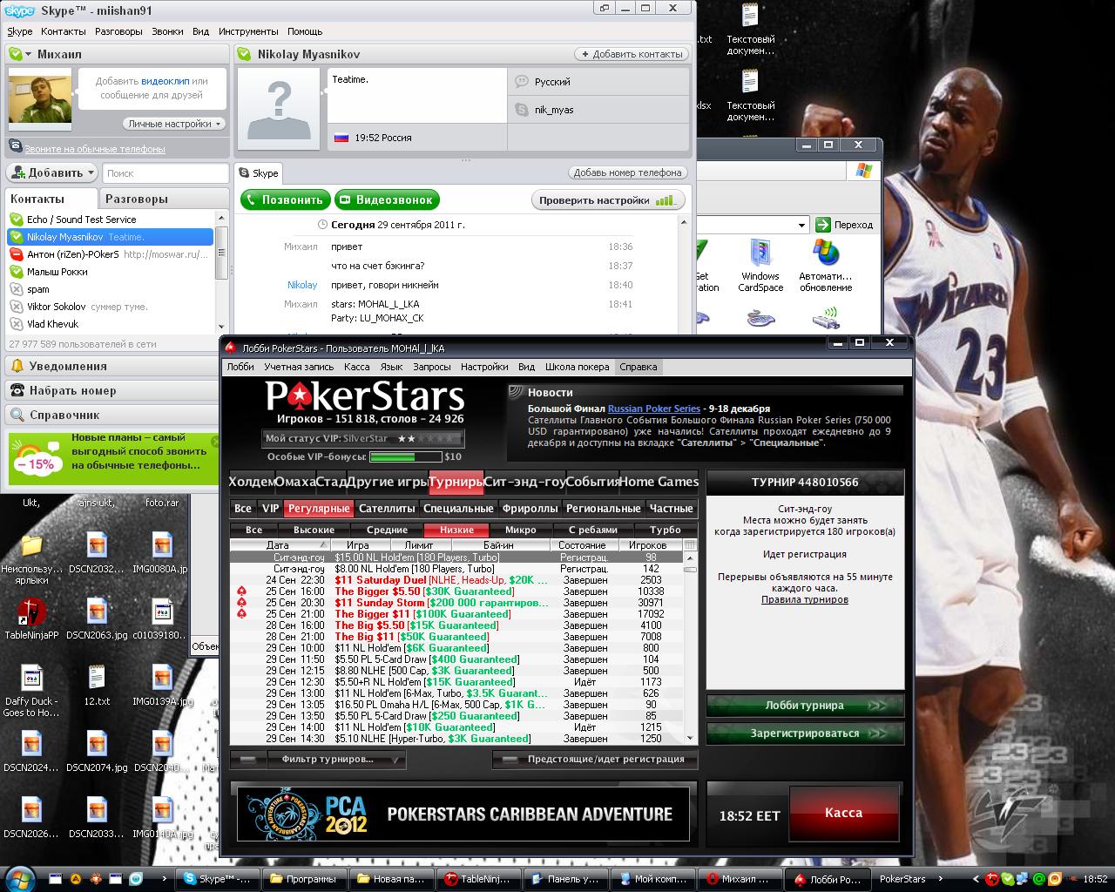Screen dimensions: 1115x892
Task: Click the red busy status icon for Антон
Action: coord(17,254)
